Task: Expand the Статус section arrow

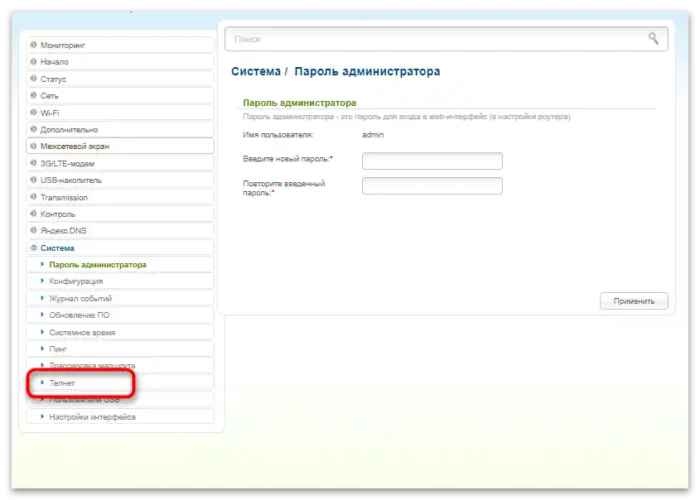Action: tap(33, 79)
